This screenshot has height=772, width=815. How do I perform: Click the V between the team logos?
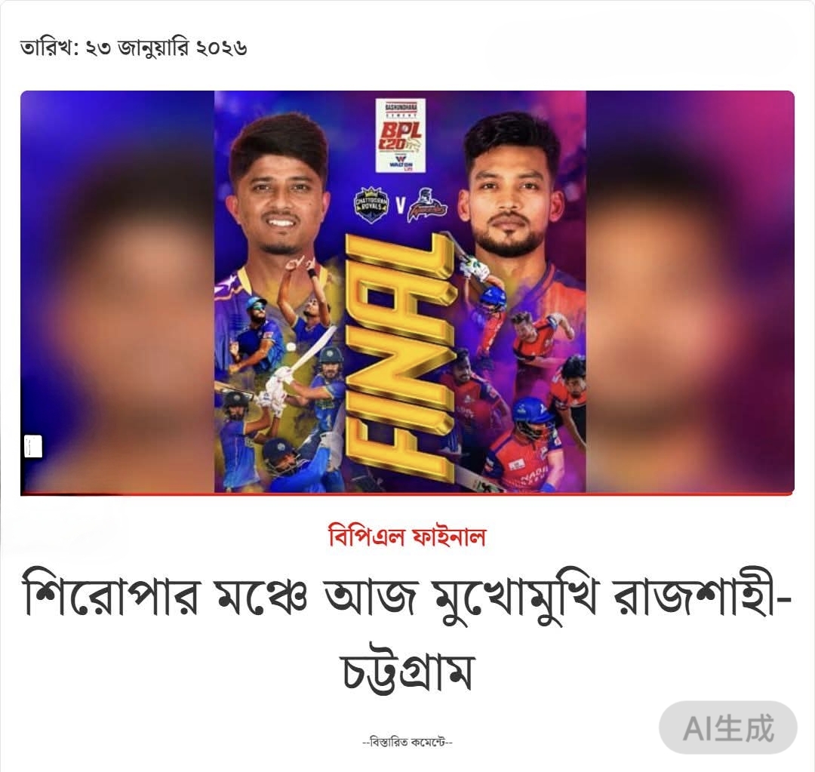pos(400,206)
